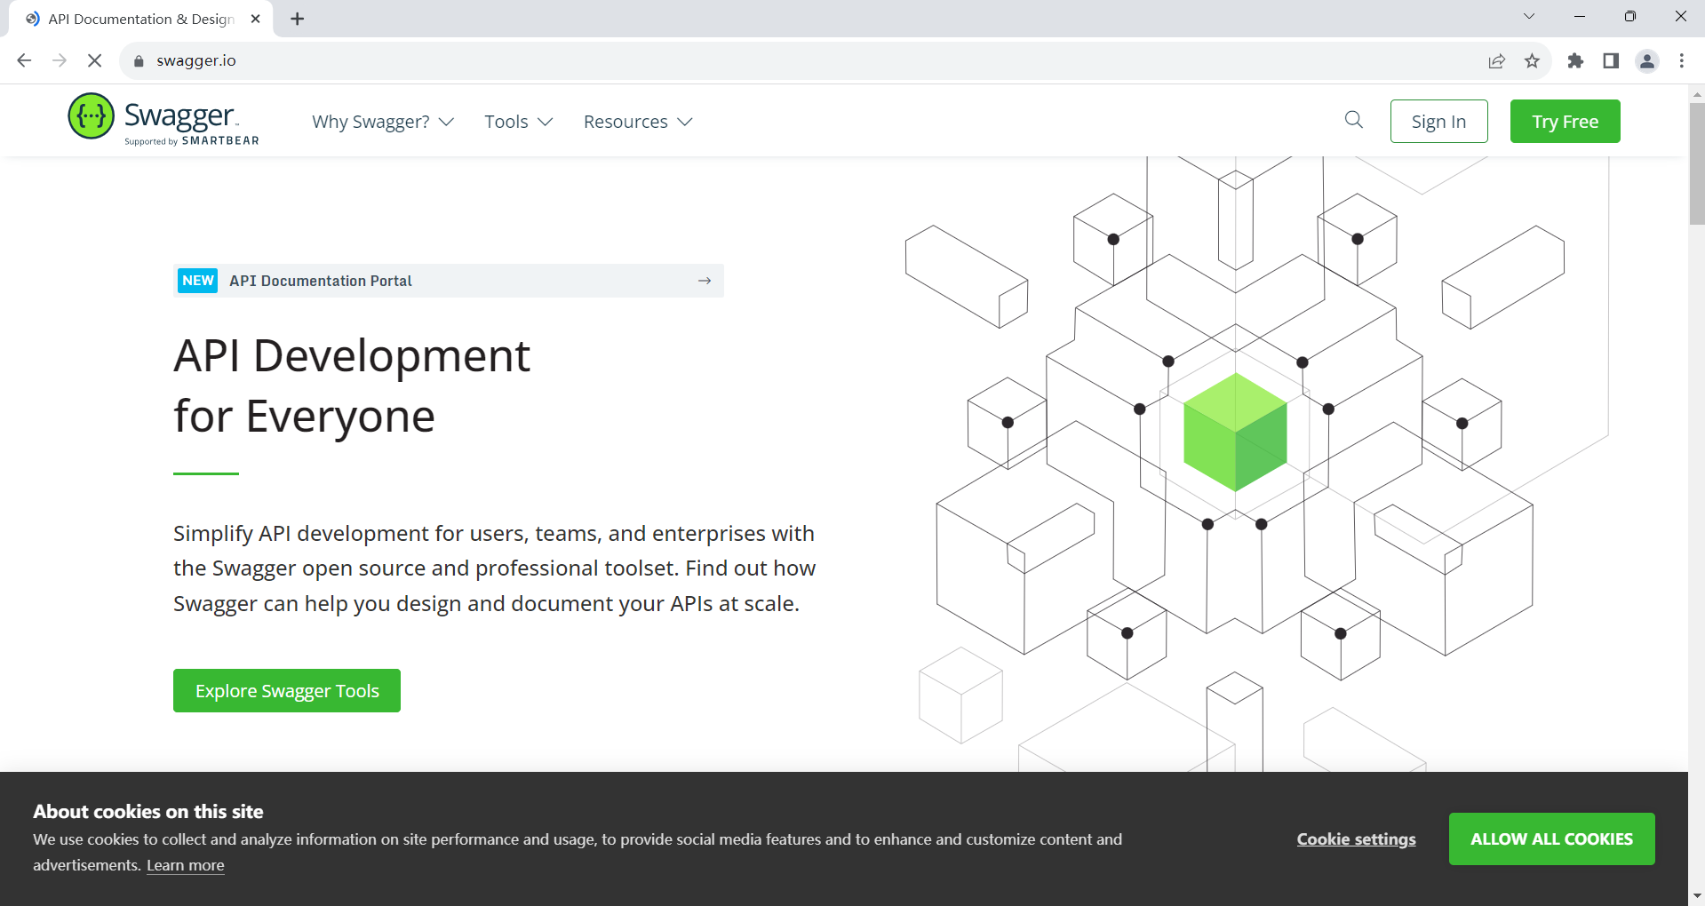Click the 'Supported by SMARTBEAR' text

click(x=192, y=140)
